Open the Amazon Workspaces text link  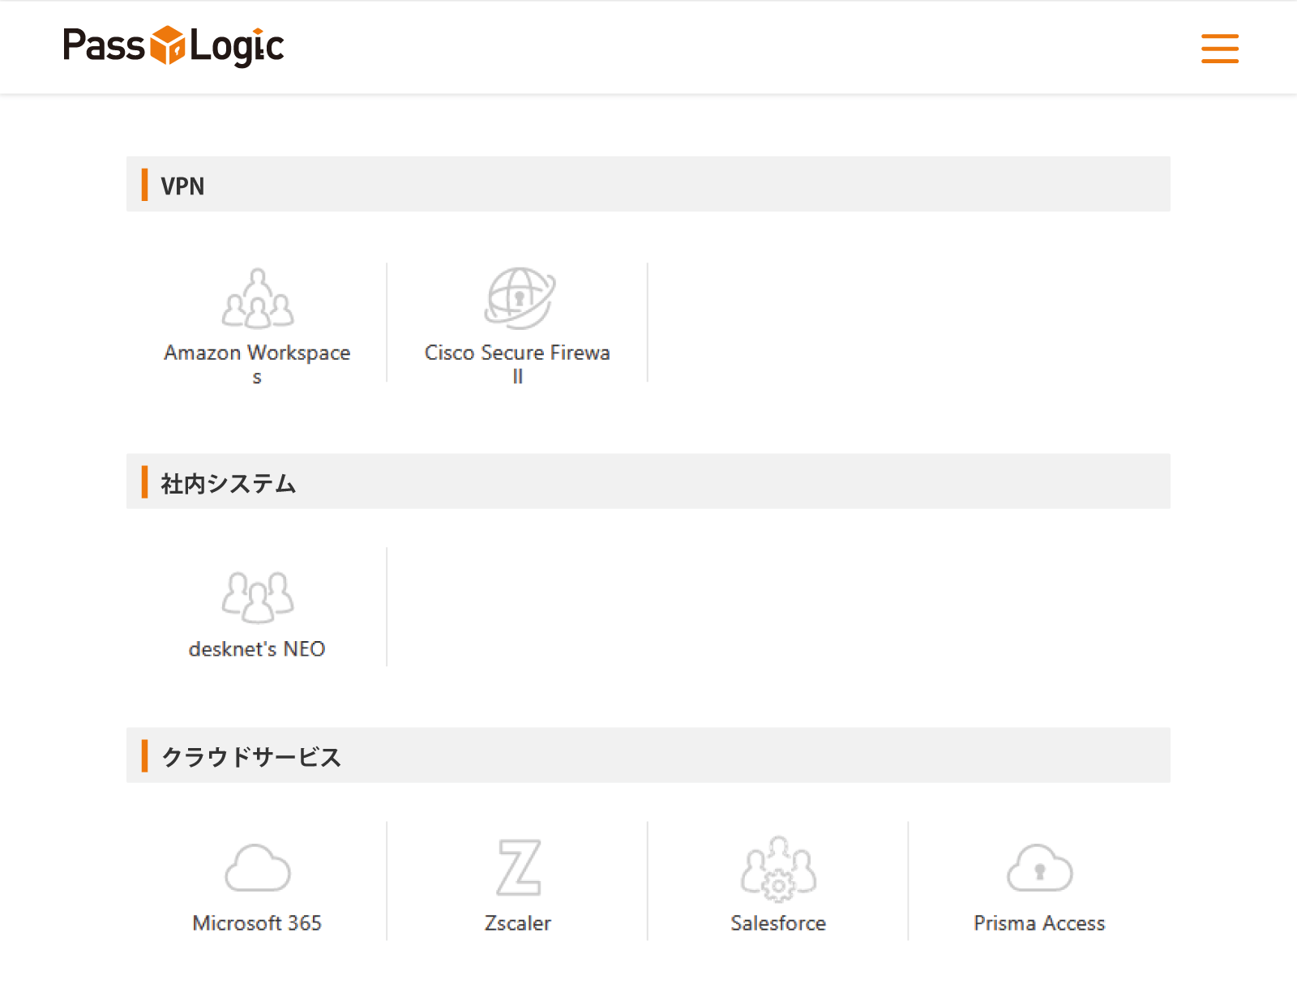coord(257,353)
